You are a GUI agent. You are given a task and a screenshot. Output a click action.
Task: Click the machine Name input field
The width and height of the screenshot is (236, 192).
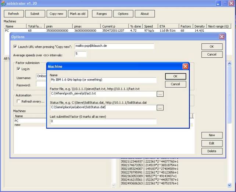[x=103, y=80]
